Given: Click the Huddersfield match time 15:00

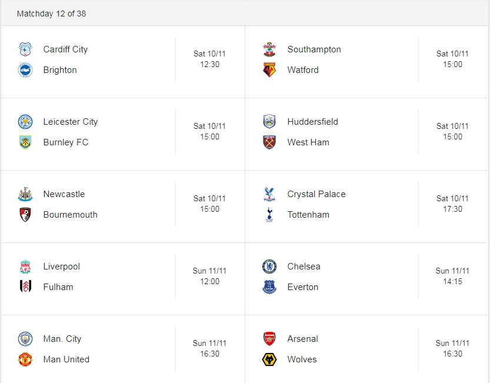Looking at the screenshot, I should [452, 136].
